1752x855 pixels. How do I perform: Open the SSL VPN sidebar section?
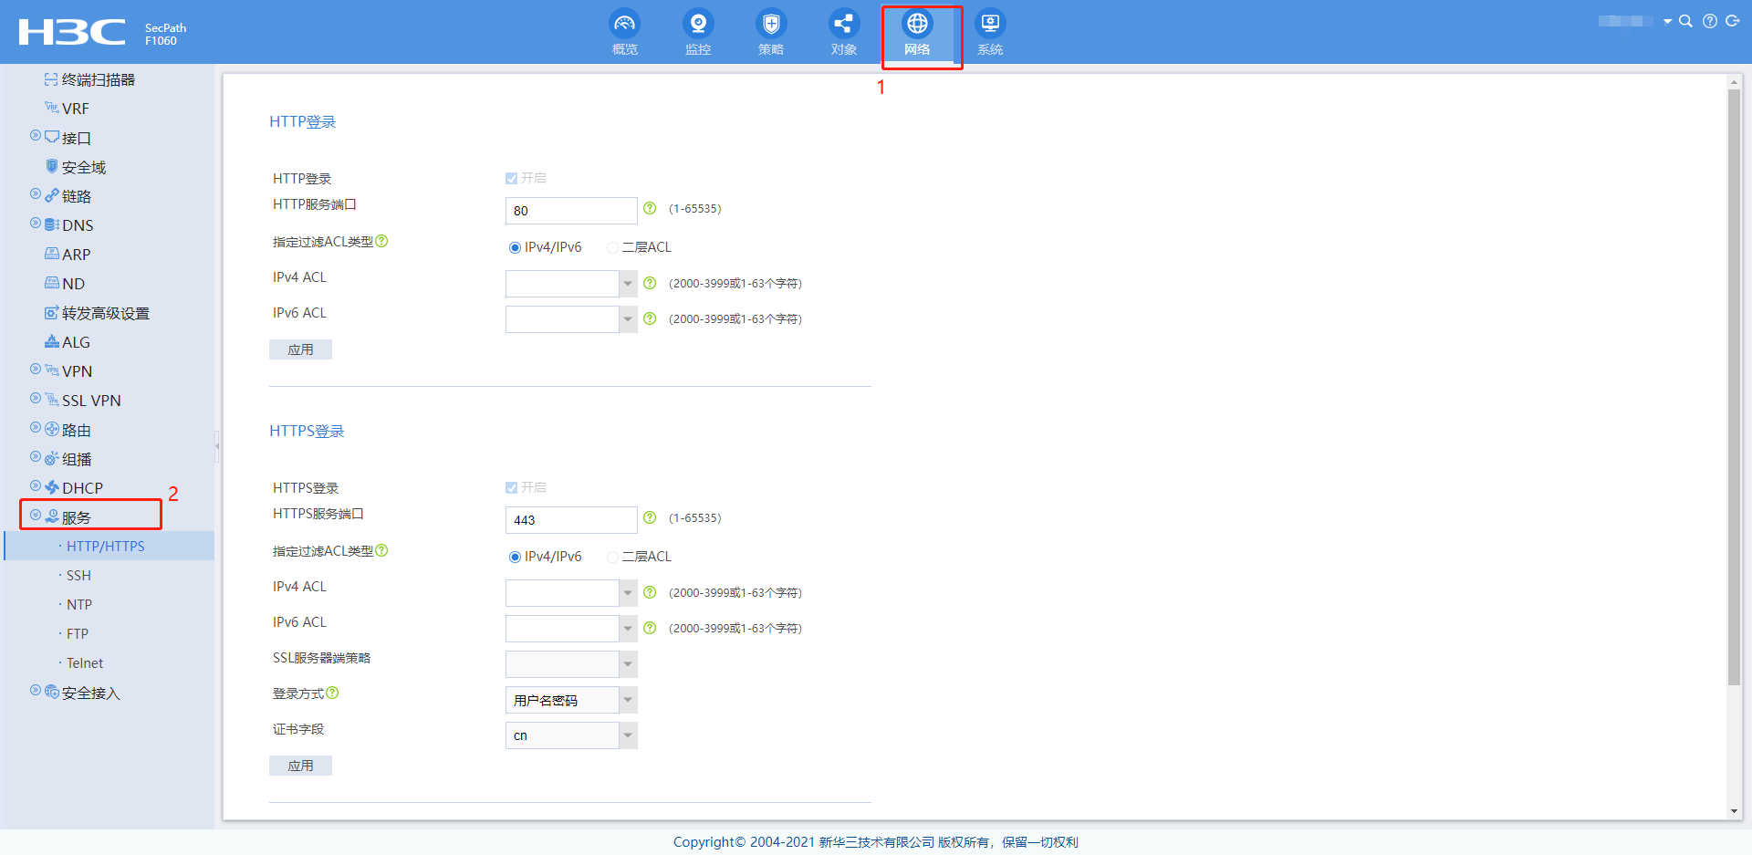click(x=91, y=401)
